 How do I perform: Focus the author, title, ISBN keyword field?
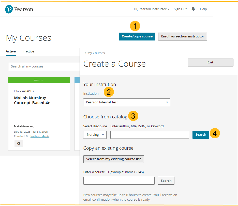(x=150, y=135)
